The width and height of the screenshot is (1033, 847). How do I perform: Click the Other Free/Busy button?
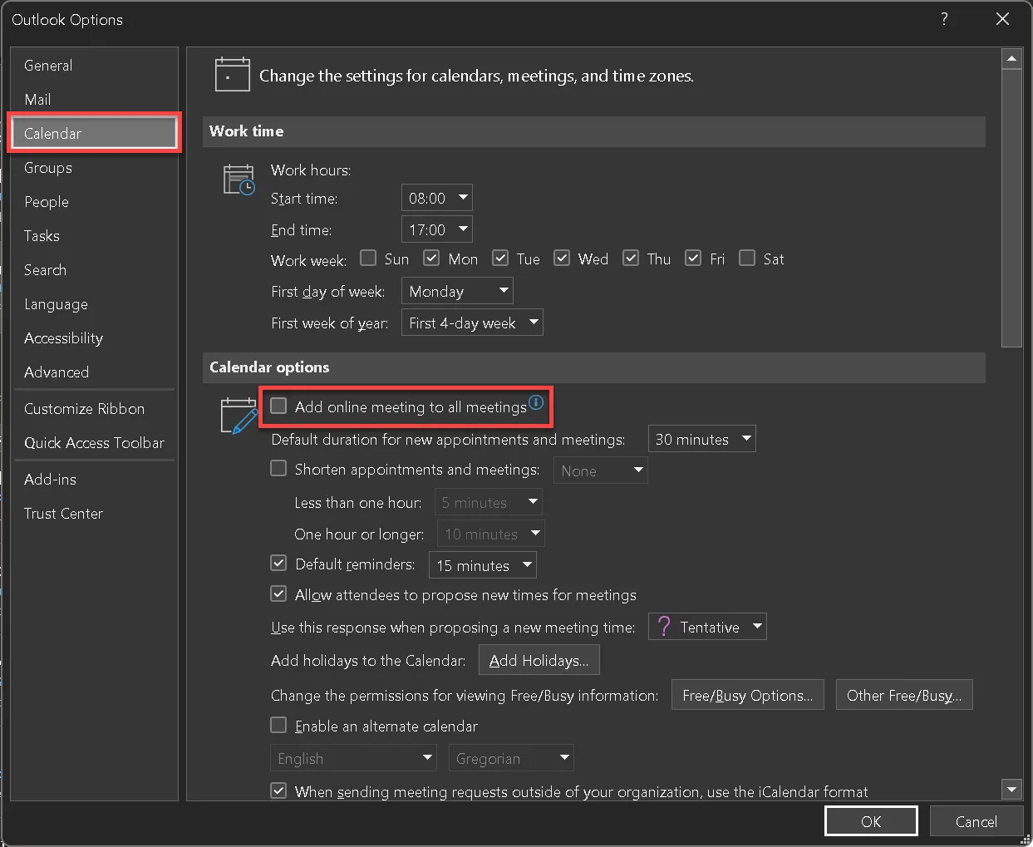[904, 695]
